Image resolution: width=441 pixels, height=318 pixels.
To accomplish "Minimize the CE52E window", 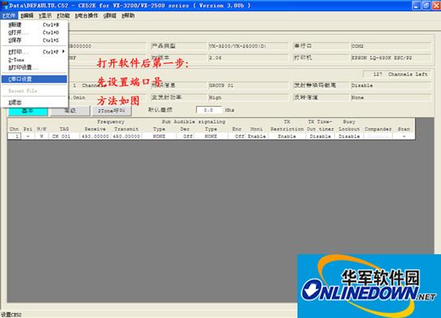I will 416,6.
